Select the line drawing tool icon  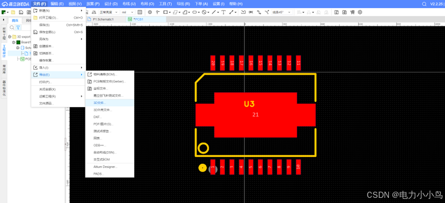point(214,12)
